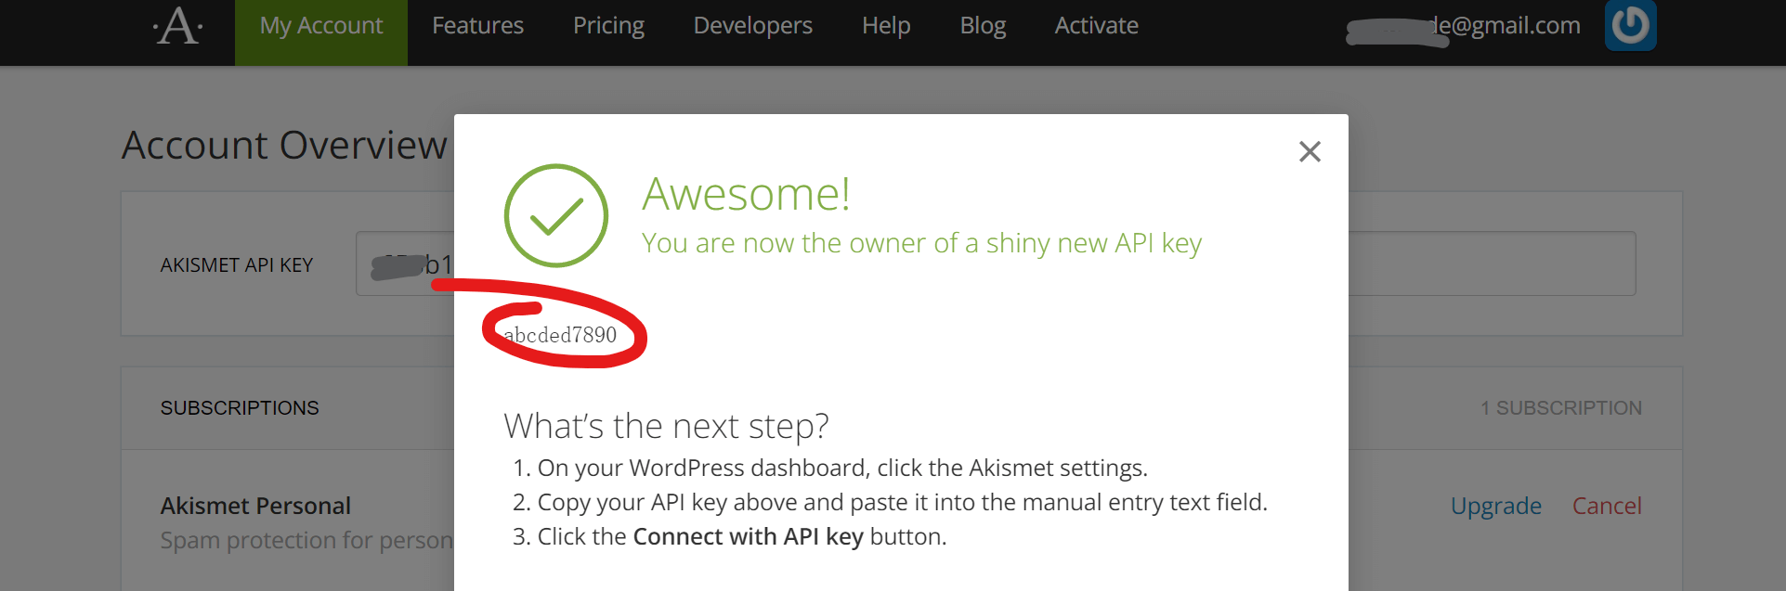Visit the Blog from the navbar

point(983,26)
